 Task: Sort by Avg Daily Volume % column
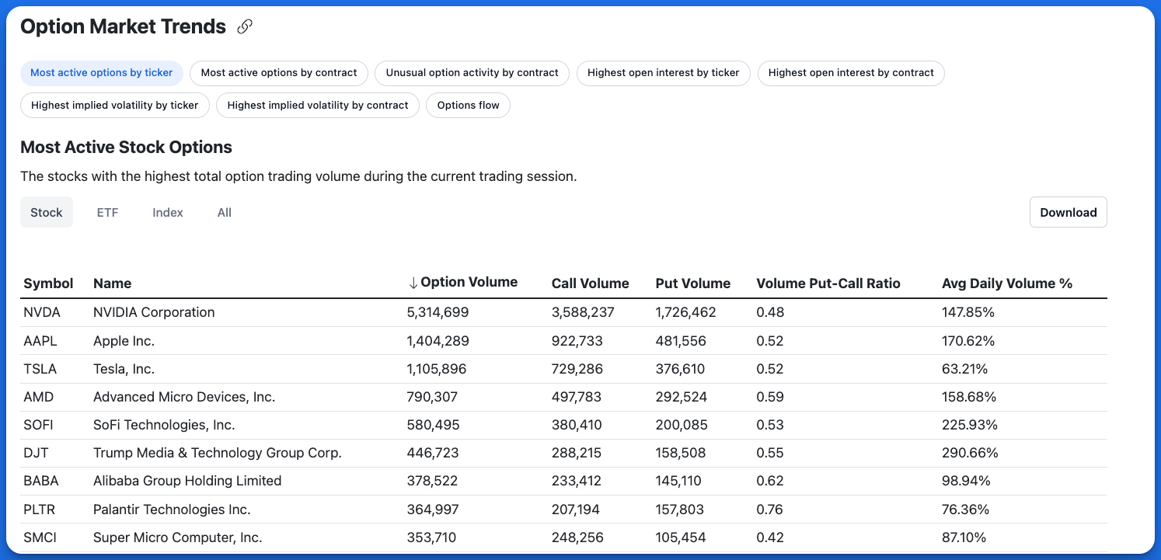1007,283
